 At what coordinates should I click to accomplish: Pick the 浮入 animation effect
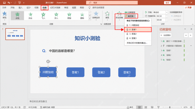click(56, 15)
